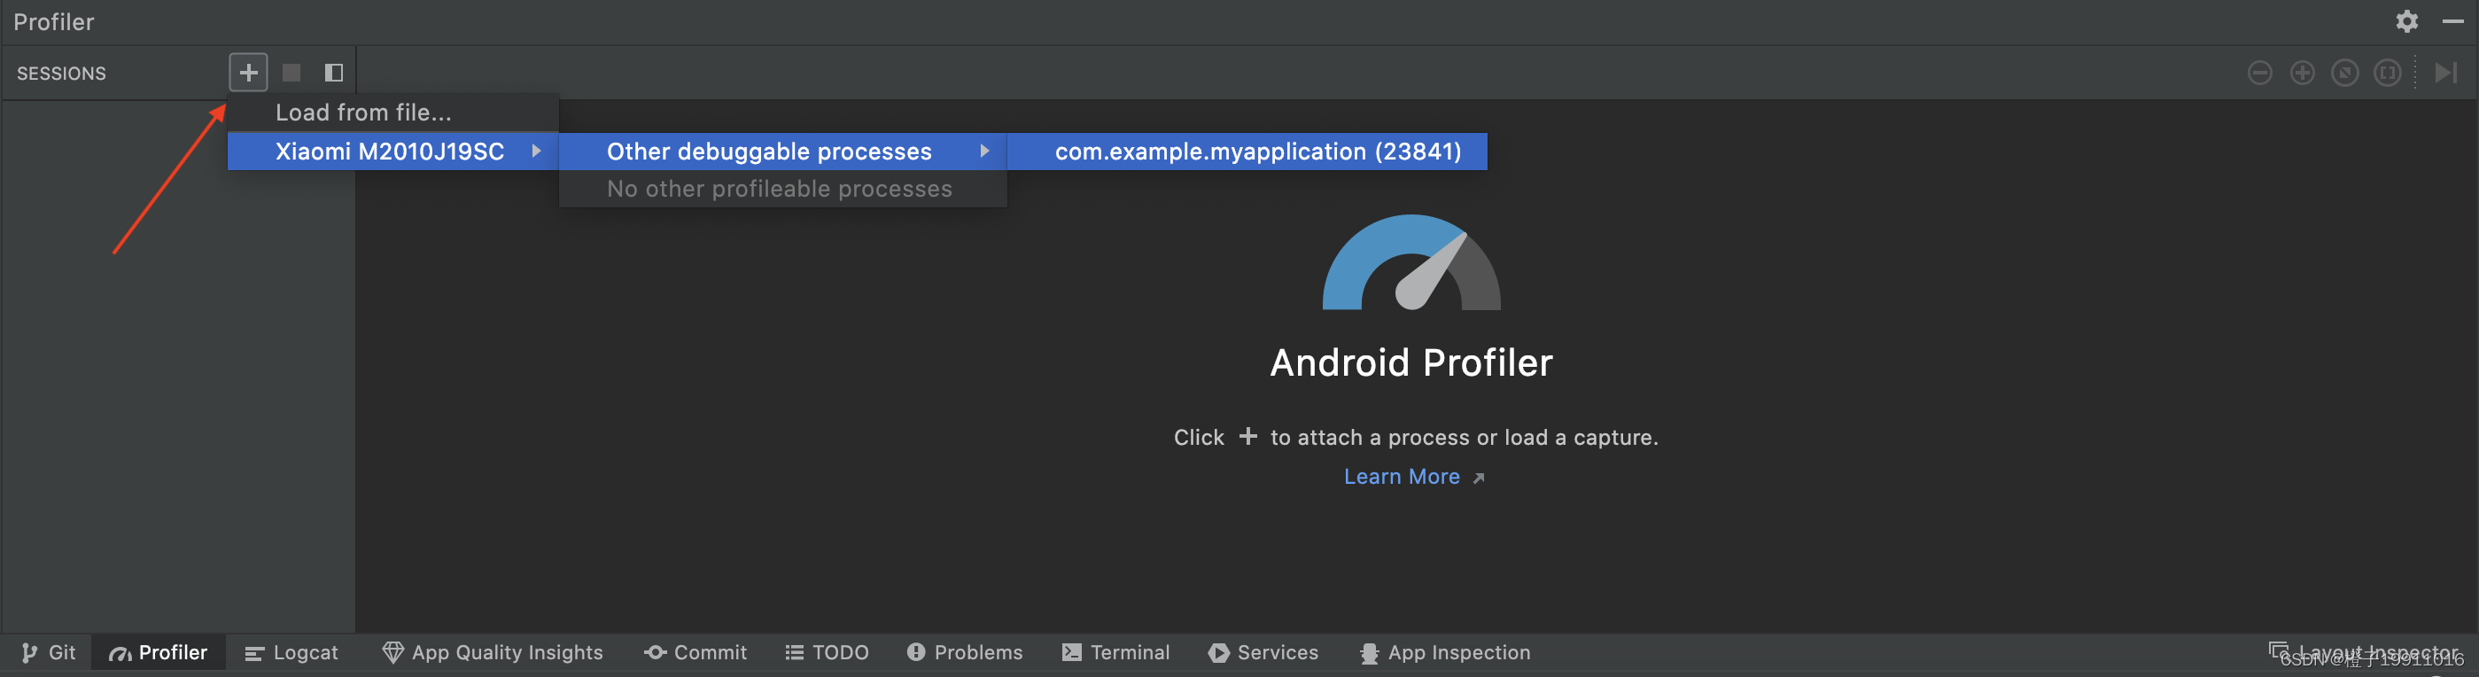Viewport: 2479px width, 677px height.
Task: Collapse the Sessions panel
Action: [334, 73]
